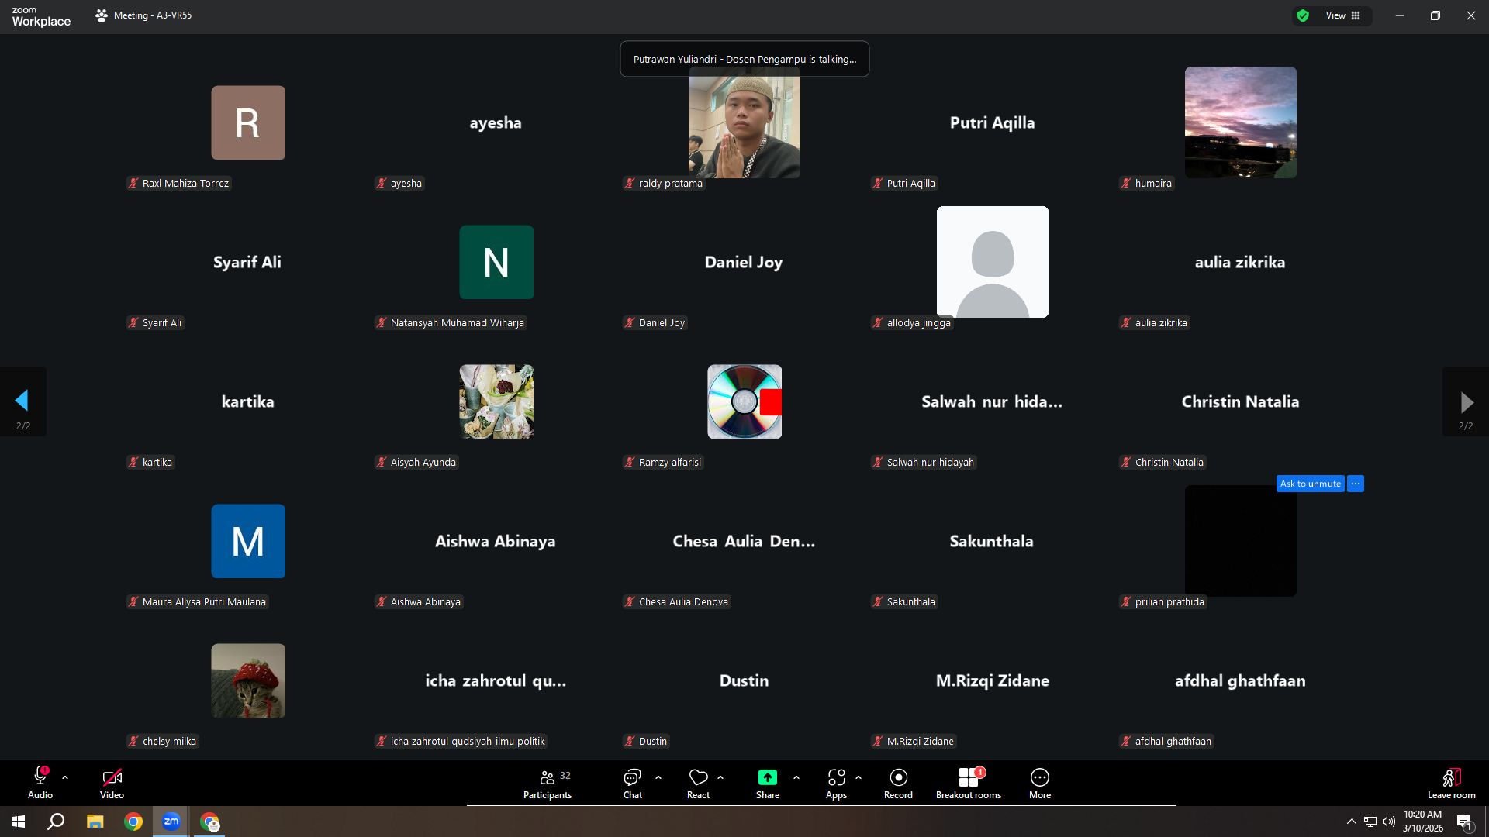The image size is (1489, 837).
Task: Expand audio settings arrow
Action: click(65, 777)
